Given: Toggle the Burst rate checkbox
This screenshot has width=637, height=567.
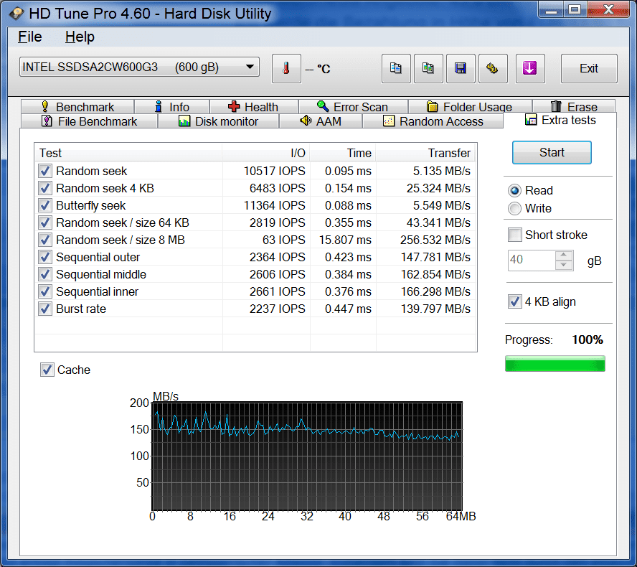Looking at the screenshot, I should [x=45, y=309].
